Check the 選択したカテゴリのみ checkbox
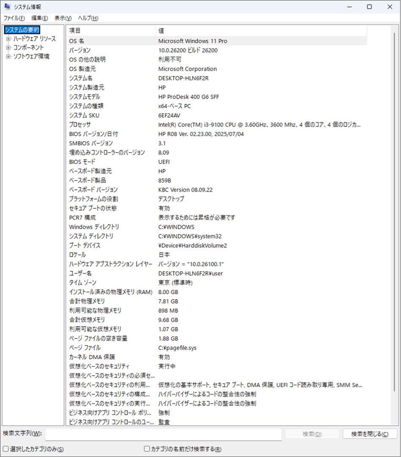Viewport: 401px width, 457px height. click(x=5, y=449)
